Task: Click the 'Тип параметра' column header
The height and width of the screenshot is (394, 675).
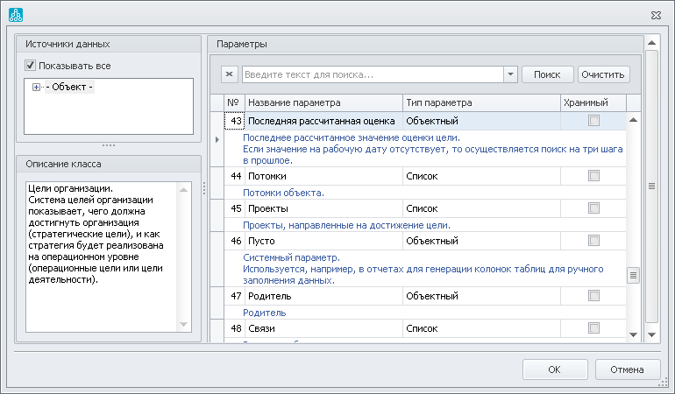Action: (480, 102)
